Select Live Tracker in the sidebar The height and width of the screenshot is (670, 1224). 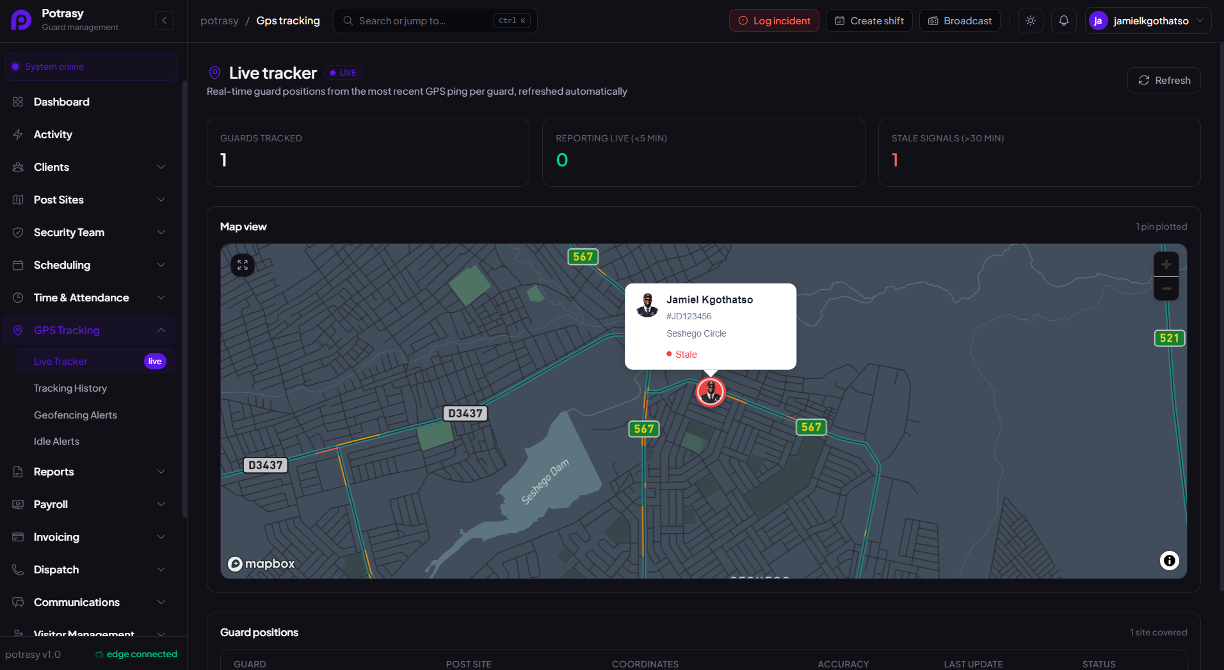[95, 362]
